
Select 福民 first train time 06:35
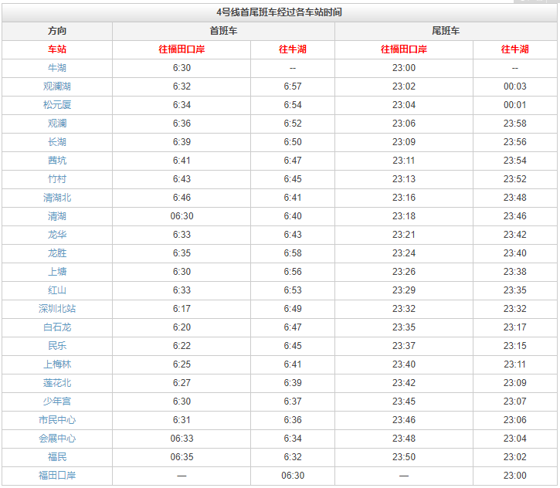[x=182, y=457]
